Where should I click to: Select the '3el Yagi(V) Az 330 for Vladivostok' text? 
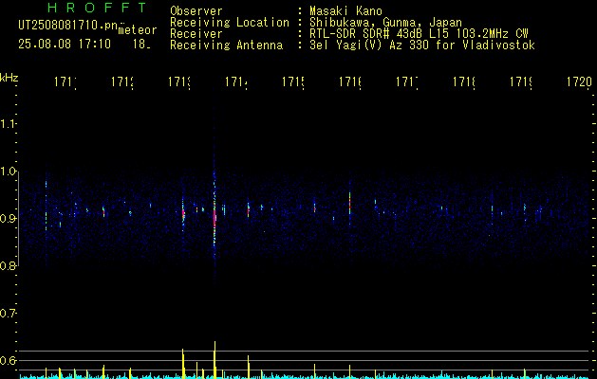coord(422,45)
